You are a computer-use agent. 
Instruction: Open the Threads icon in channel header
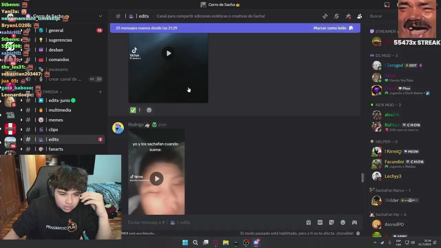325,16
